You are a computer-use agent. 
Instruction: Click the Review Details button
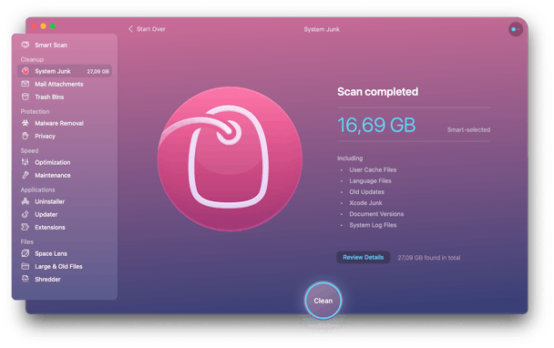tap(364, 257)
